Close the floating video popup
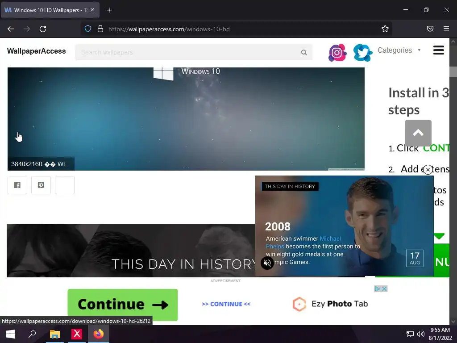Viewport: 457px width, 343px height. coord(428,169)
